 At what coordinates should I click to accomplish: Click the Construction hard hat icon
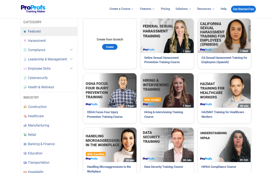(25, 107)
